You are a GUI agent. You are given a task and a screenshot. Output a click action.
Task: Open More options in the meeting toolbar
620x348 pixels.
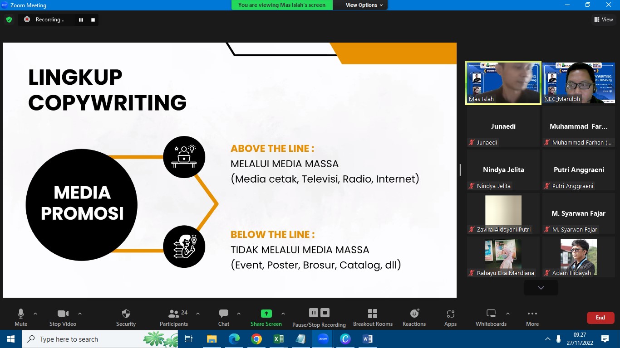pyautogui.click(x=532, y=314)
